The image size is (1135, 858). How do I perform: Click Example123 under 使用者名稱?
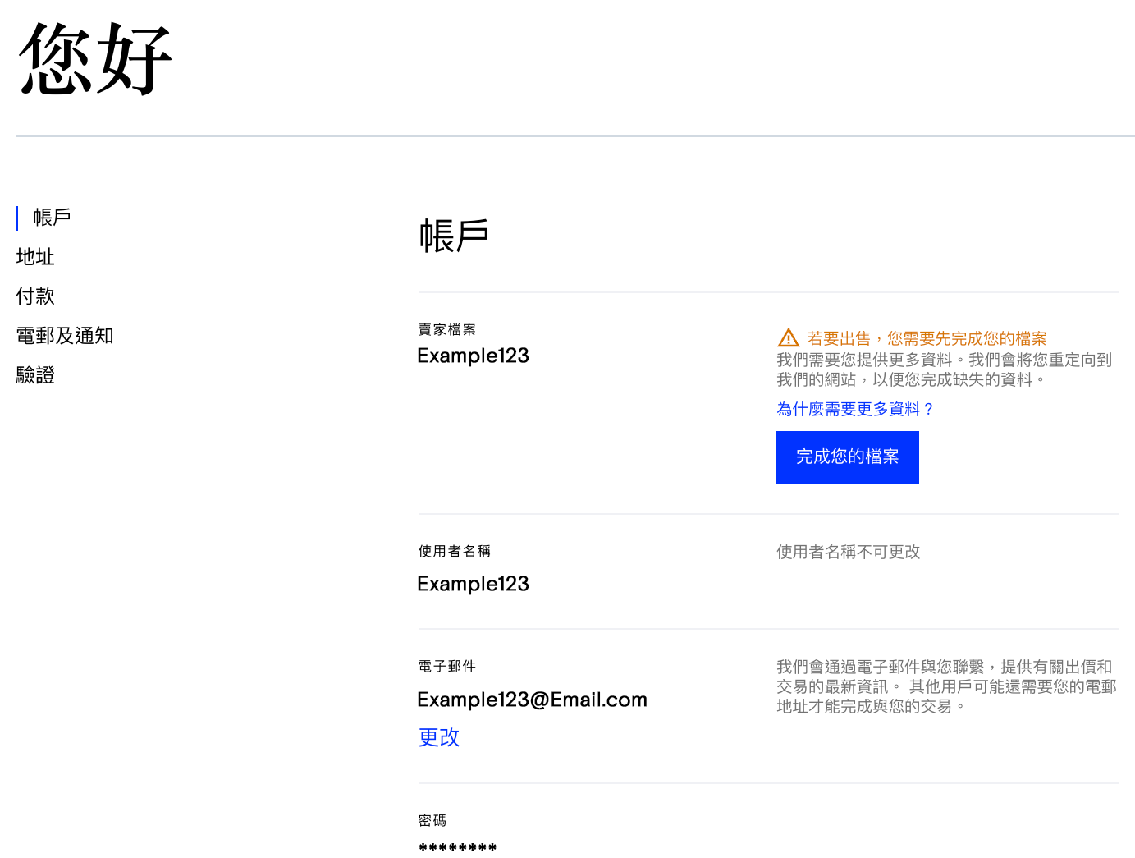pos(473,584)
